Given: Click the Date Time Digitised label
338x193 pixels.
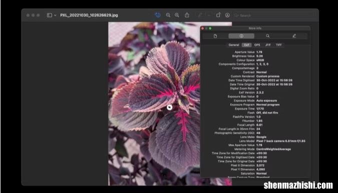Looking at the screenshot, I should point(241,80).
